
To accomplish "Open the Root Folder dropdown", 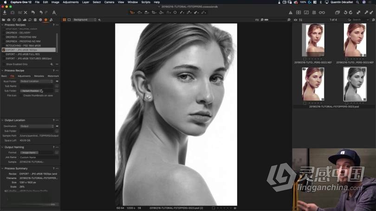I will (x=37, y=82).
